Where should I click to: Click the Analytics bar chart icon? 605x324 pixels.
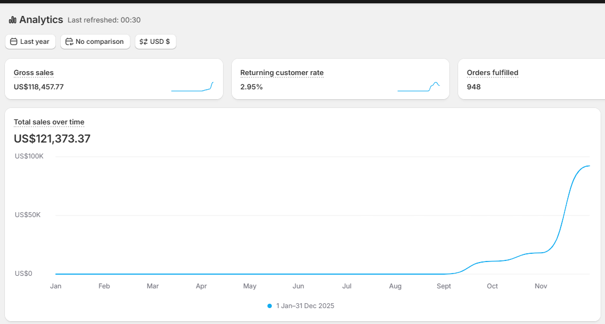point(13,20)
